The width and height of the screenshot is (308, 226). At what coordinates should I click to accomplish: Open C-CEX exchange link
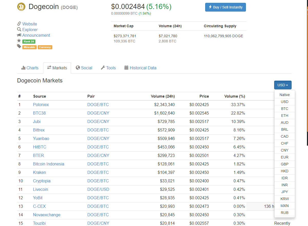pyautogui.click(x=39, y=206)
